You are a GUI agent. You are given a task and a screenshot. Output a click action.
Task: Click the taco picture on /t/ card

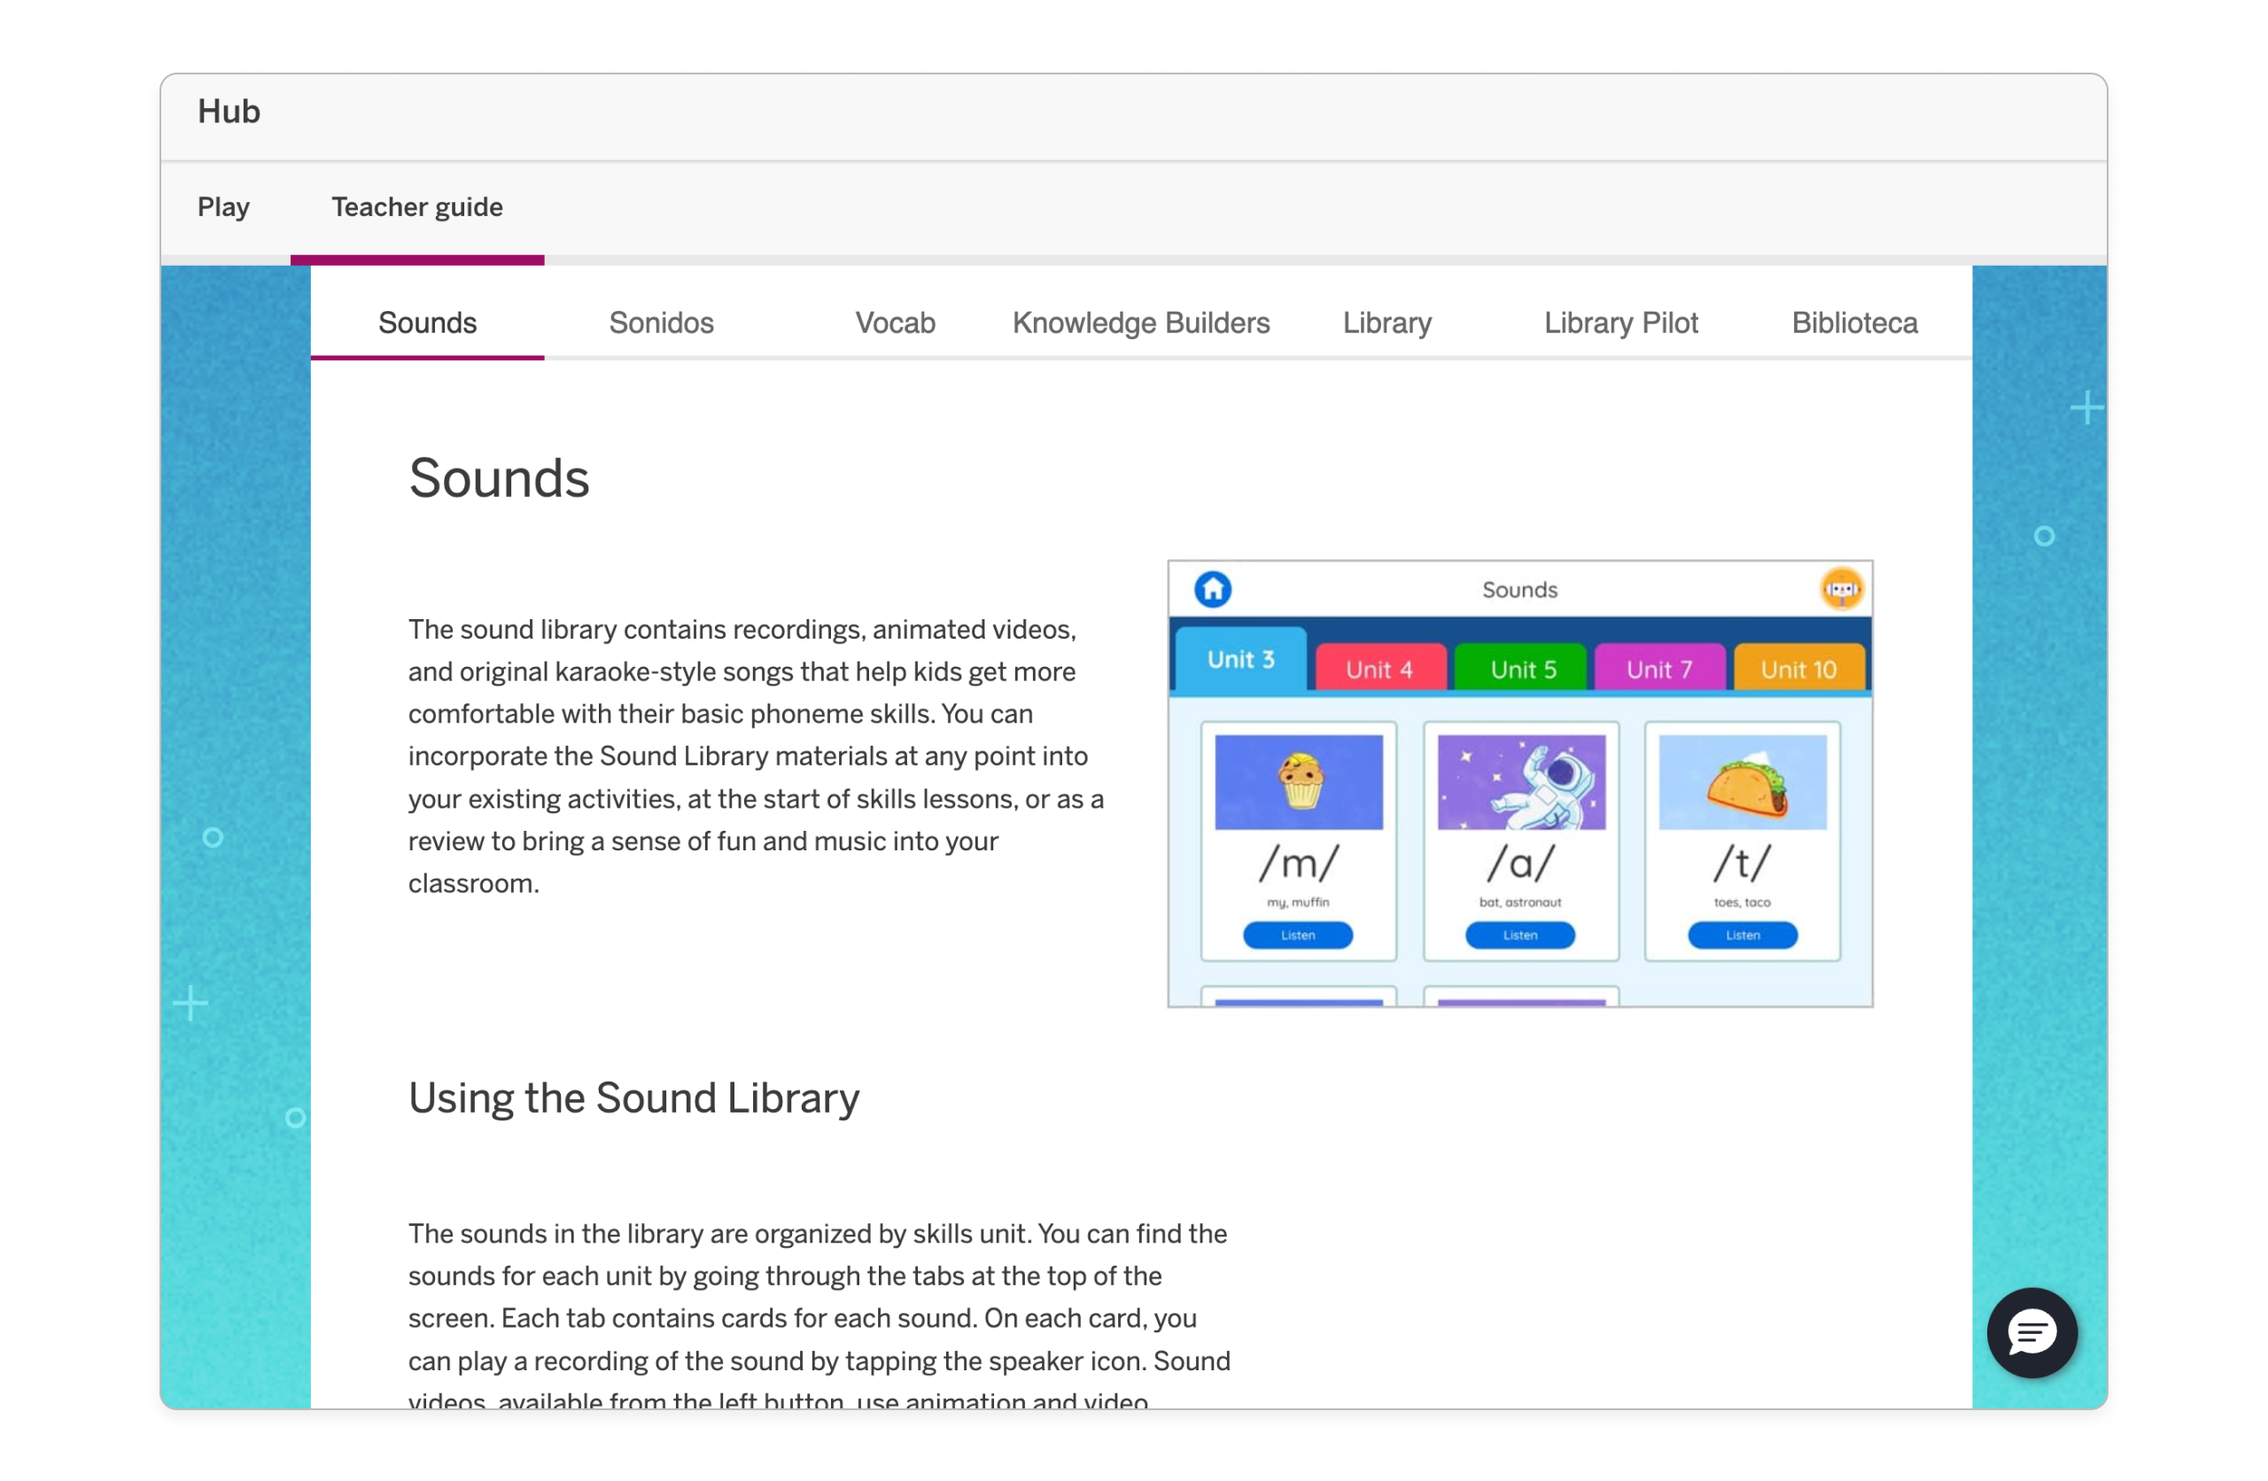(1742, 781)
